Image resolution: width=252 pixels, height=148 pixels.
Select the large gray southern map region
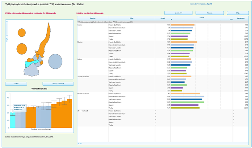(32, 70)
